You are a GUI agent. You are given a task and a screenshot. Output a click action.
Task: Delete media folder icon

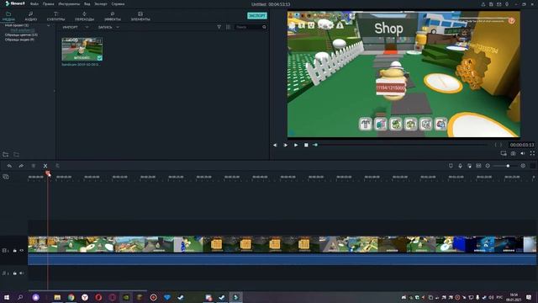[16, 155]
